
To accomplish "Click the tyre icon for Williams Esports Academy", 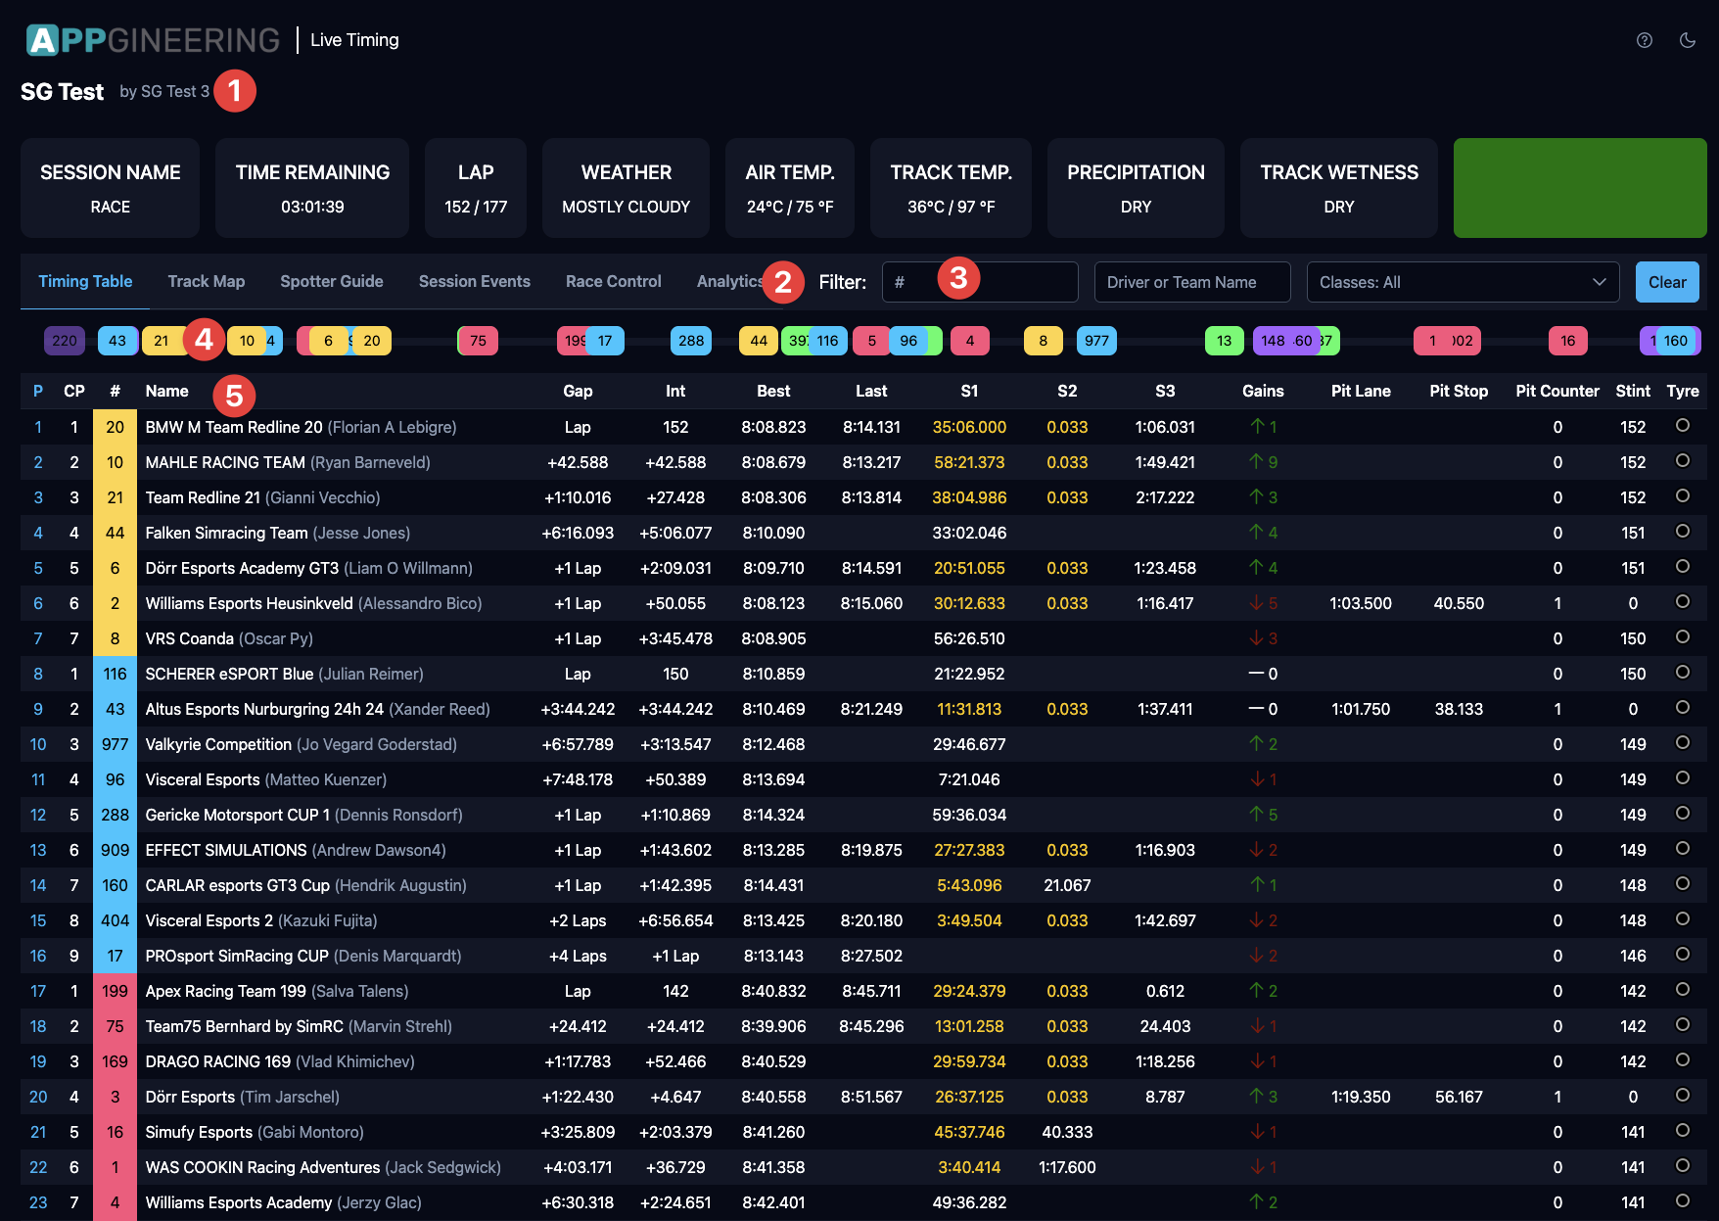I will point(1682,1201).
